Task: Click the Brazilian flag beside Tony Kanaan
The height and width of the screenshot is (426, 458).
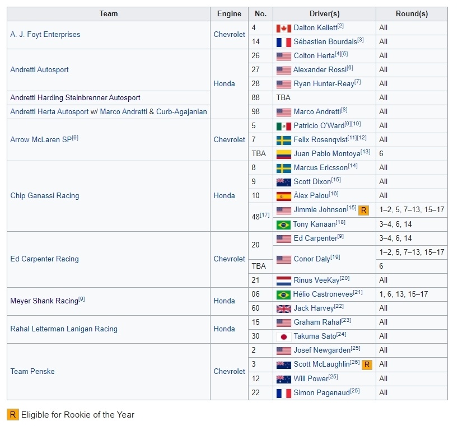Action: 283,225
